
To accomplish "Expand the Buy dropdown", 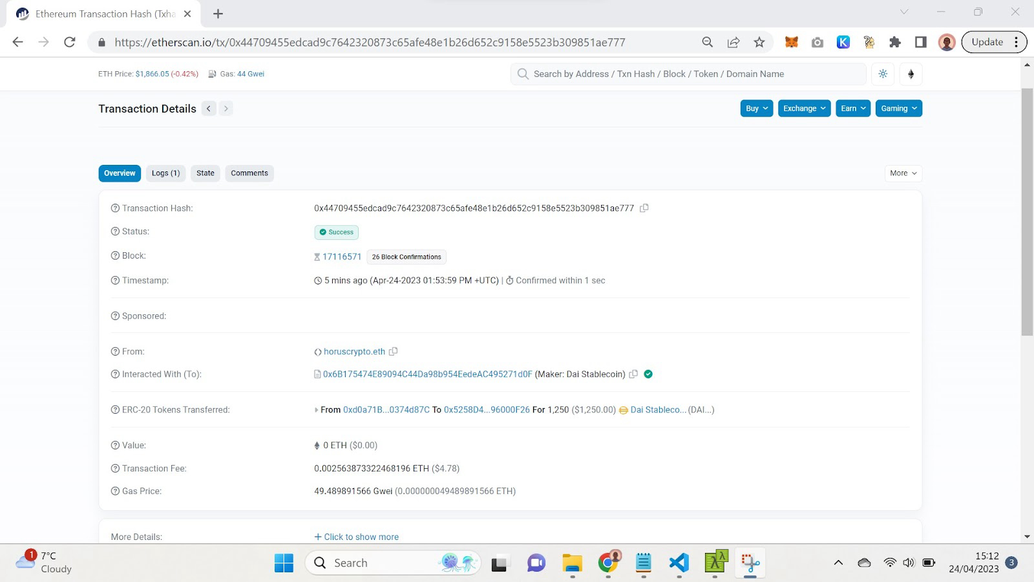I will tap(756, 109).
